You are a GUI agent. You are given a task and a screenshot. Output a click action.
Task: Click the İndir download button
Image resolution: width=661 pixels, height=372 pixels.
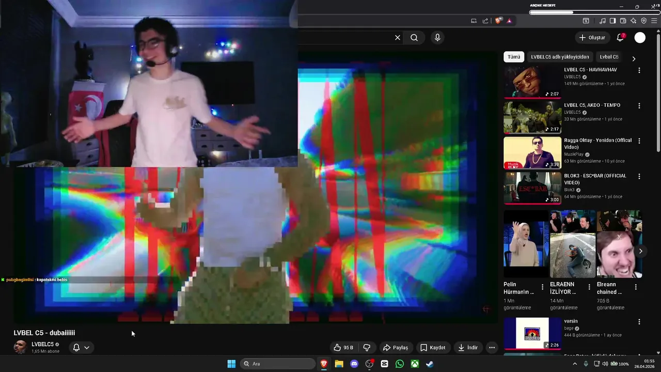point(468,348)
